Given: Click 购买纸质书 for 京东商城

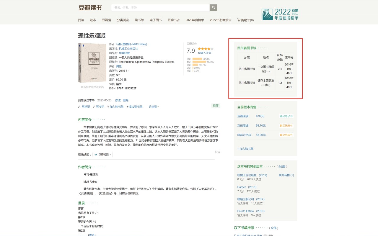Looking at the screenshot, I should [x=286, y=126].
